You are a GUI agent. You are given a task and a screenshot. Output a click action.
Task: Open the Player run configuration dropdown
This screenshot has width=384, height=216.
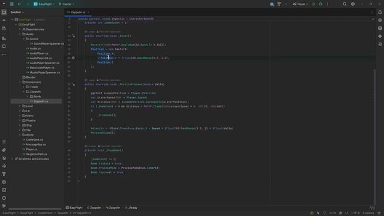(301, 4)
